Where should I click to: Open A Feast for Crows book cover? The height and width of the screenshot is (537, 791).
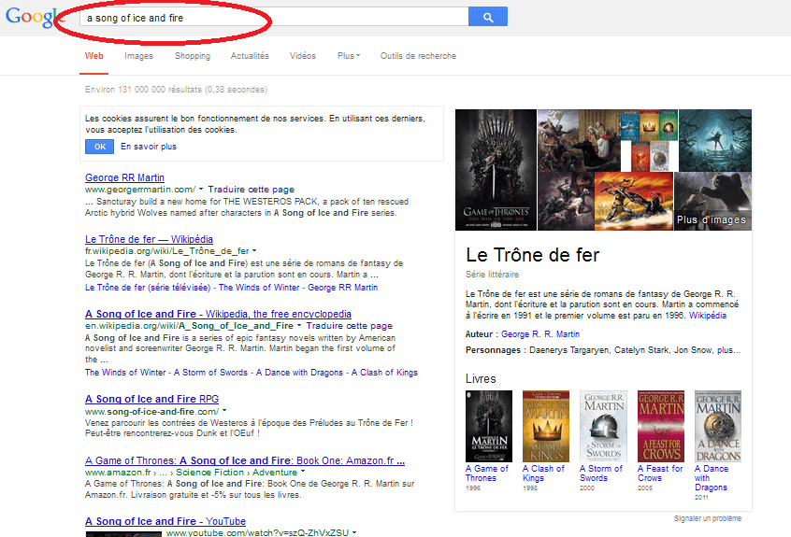click(661, 426)
